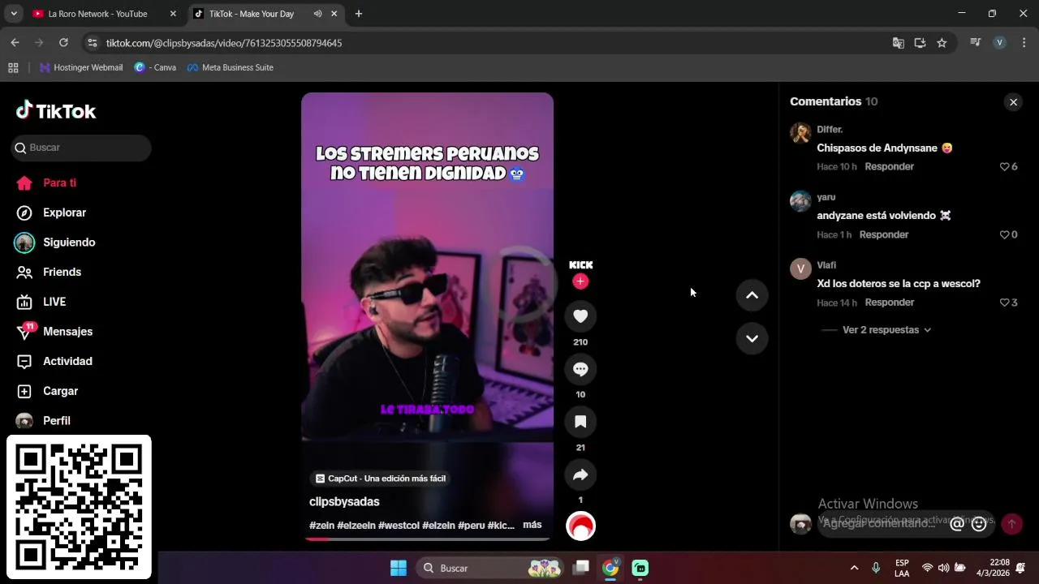Open Friends in sidebar
The height and width of the screenshot is (584, 1039).
pos(50,272)
